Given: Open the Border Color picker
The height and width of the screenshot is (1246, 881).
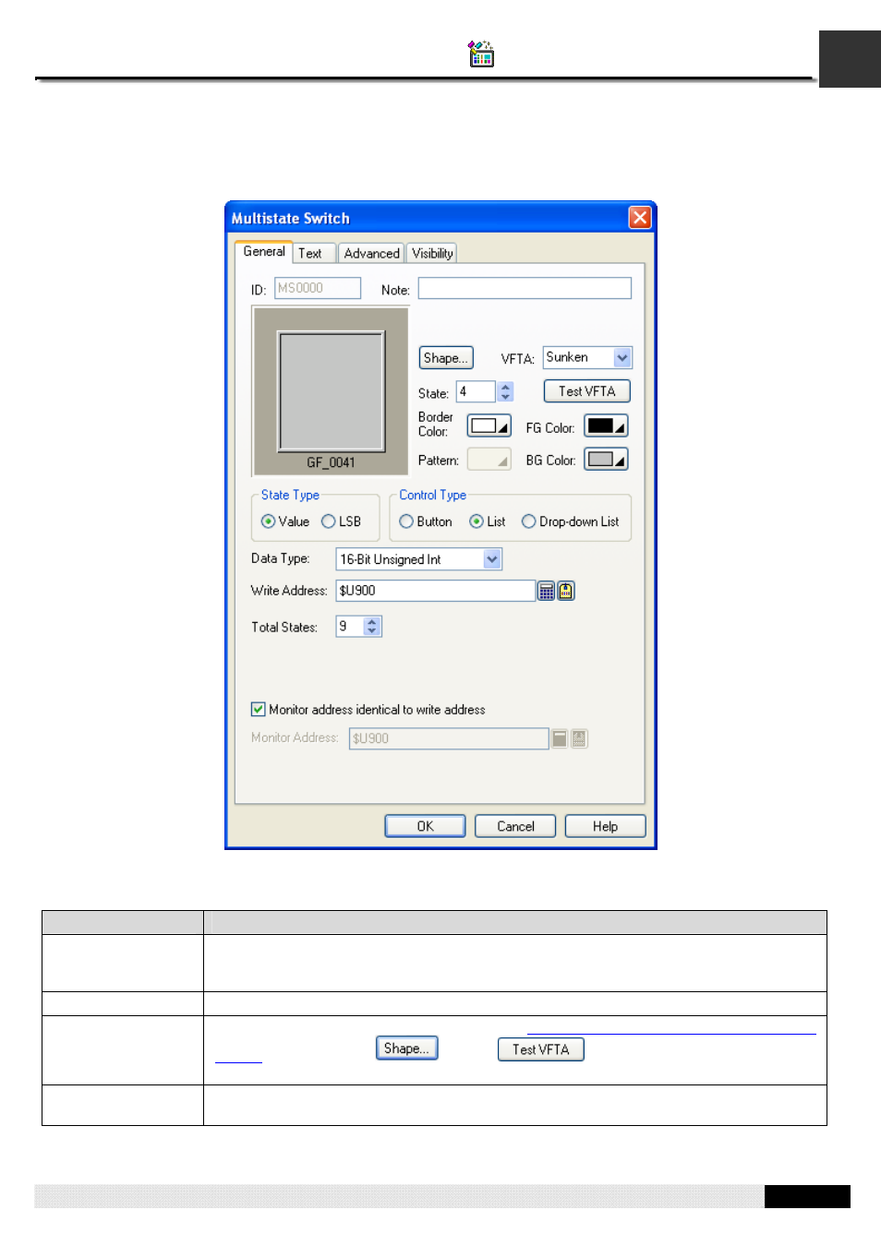Looking at the screenshot, I should 489,426.
